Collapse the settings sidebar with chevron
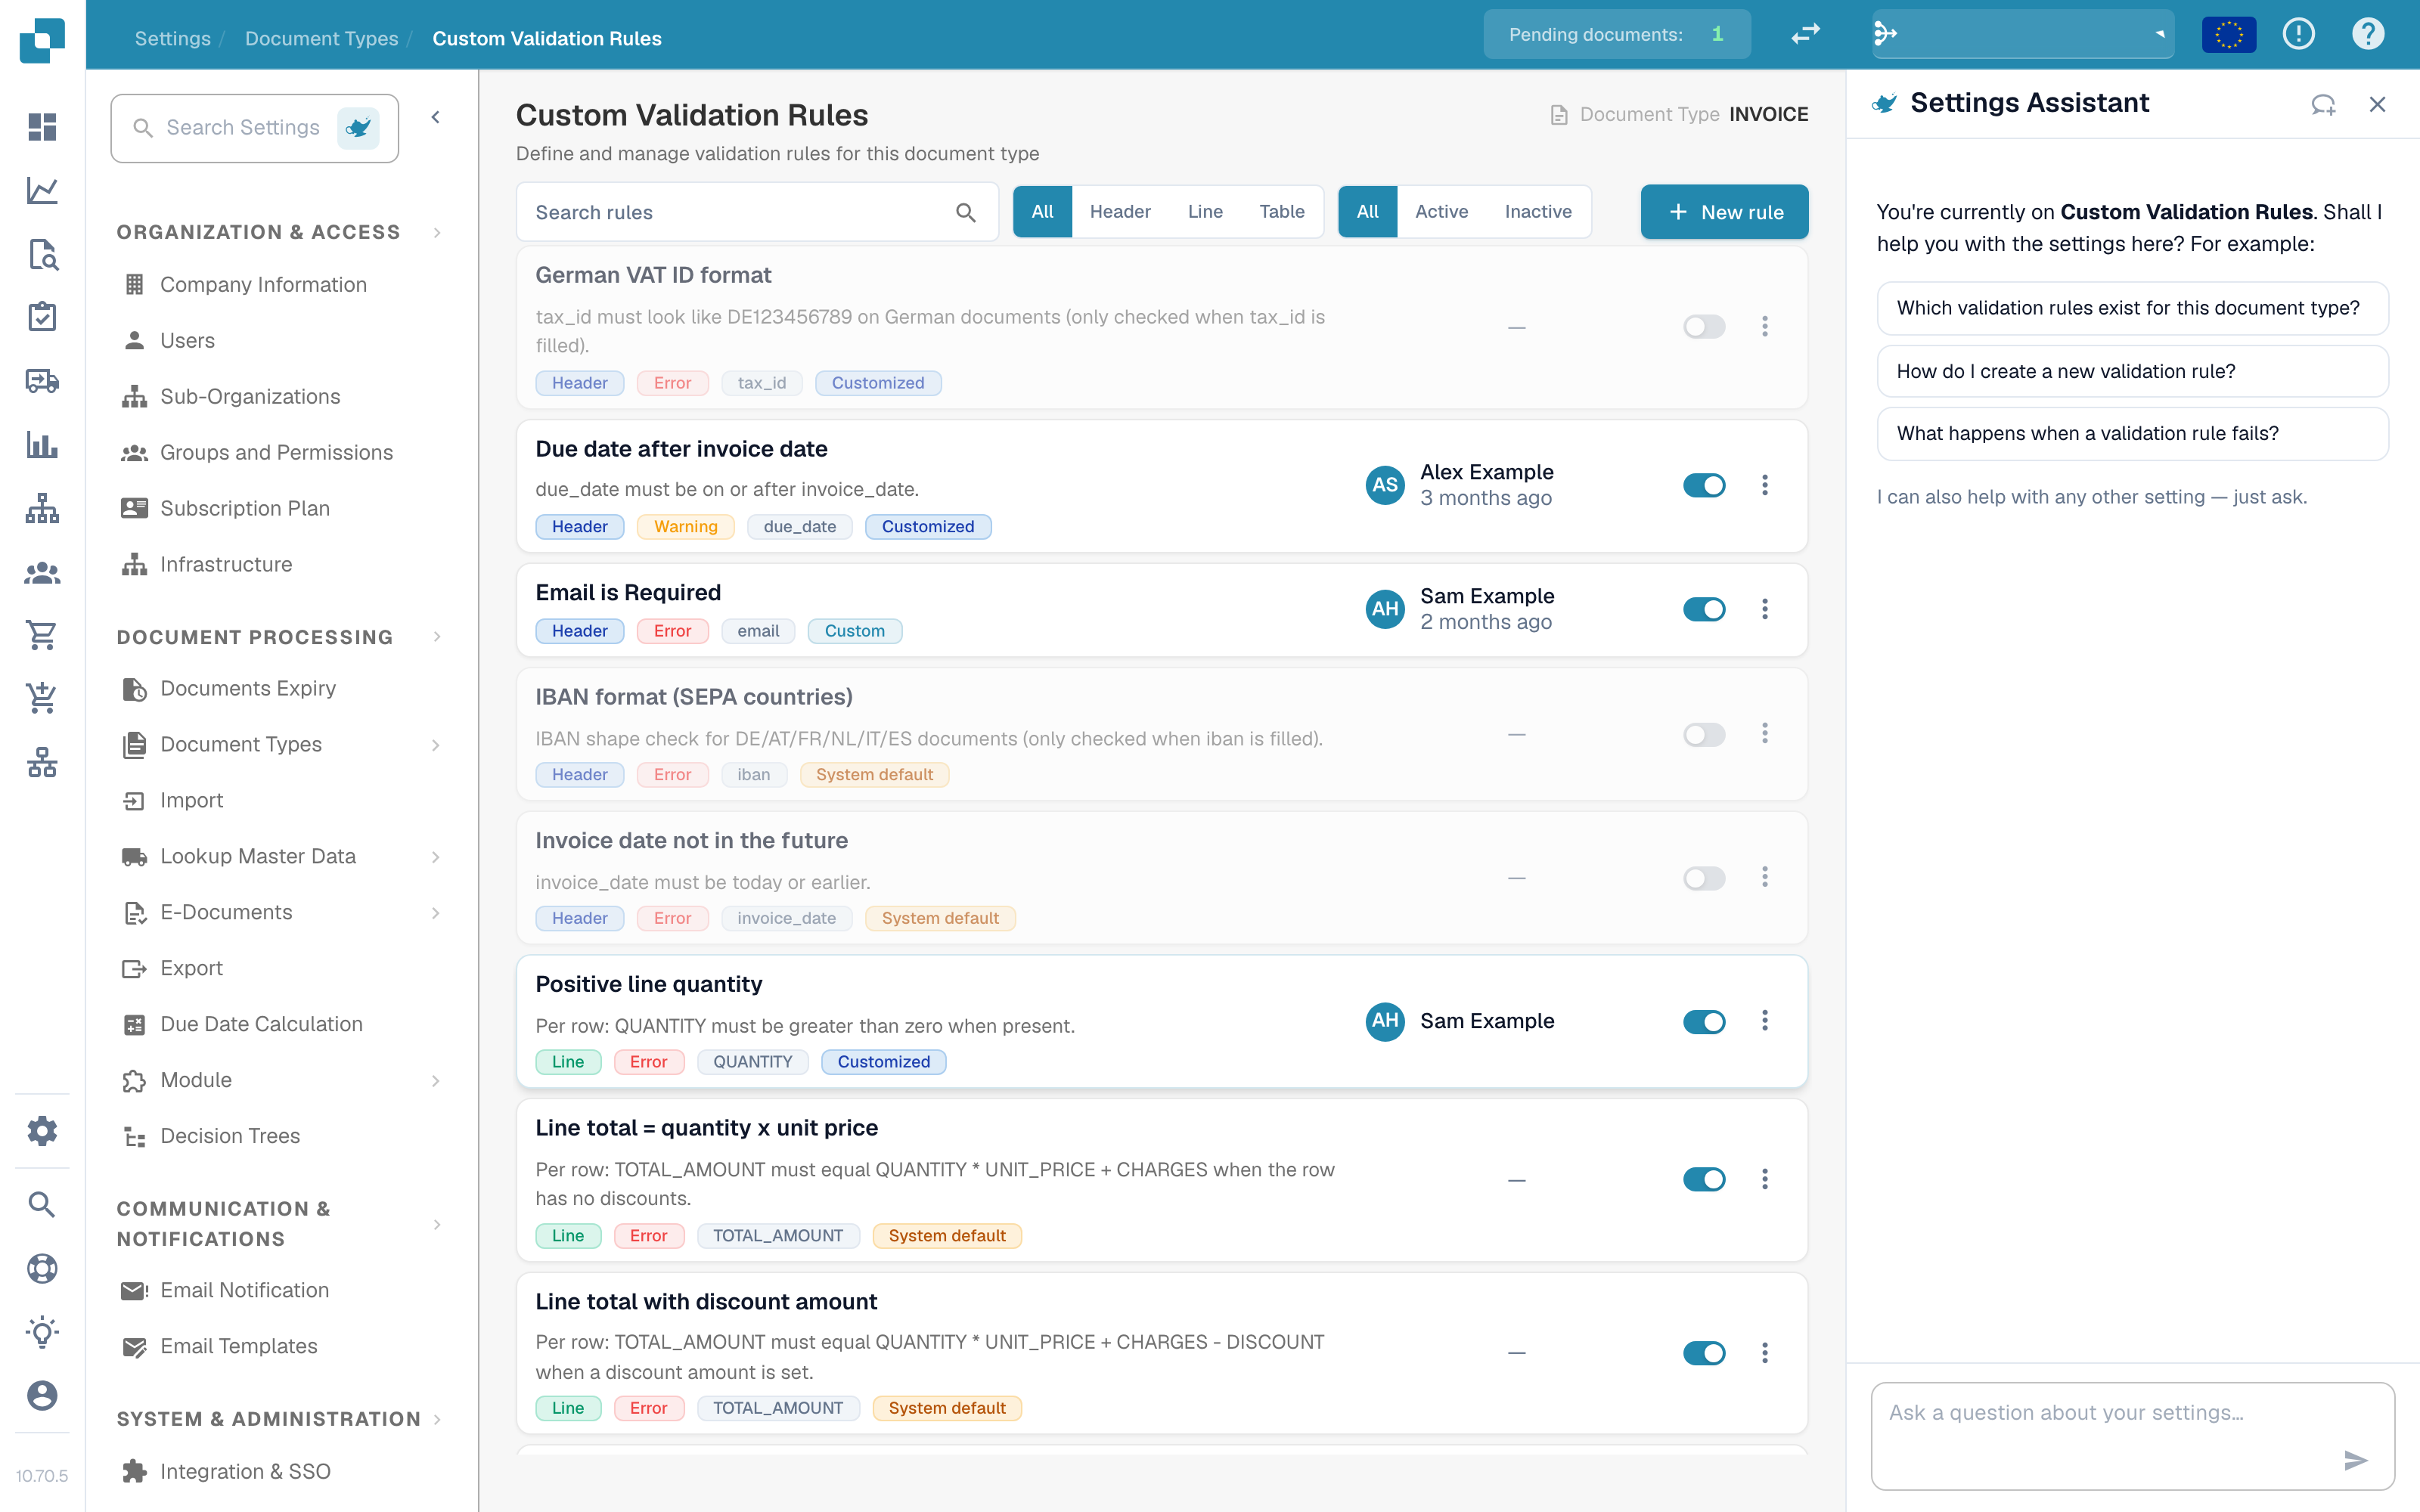Image resolution: width=2420 pixels, height=1512 pixels. point(435,118)
